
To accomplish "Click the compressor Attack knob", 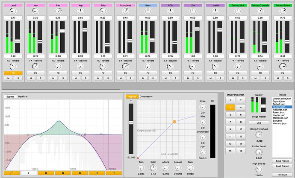I will [x=165, y=168].
